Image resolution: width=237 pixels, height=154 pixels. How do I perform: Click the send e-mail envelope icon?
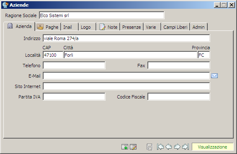click(x=214, y=76)
